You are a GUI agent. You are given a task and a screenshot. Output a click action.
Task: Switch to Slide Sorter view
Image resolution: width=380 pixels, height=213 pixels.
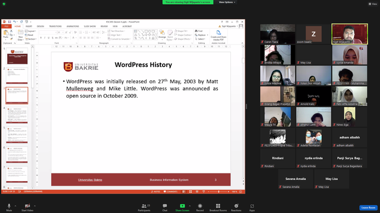pos(191,192)
